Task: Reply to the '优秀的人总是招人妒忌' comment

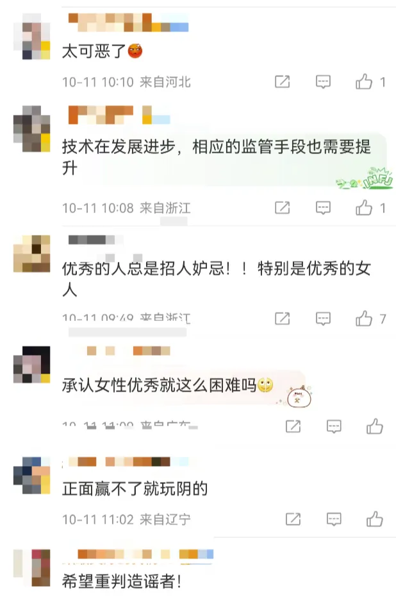Action: click(x=323, y=318)
